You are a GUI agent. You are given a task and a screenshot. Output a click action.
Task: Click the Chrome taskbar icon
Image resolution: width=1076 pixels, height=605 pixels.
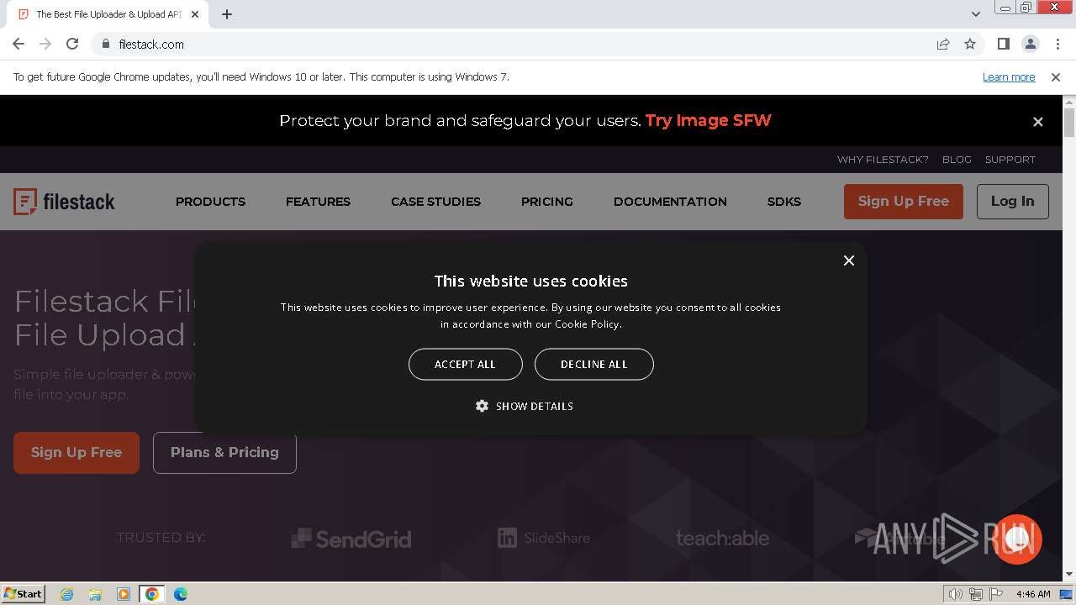152,594
